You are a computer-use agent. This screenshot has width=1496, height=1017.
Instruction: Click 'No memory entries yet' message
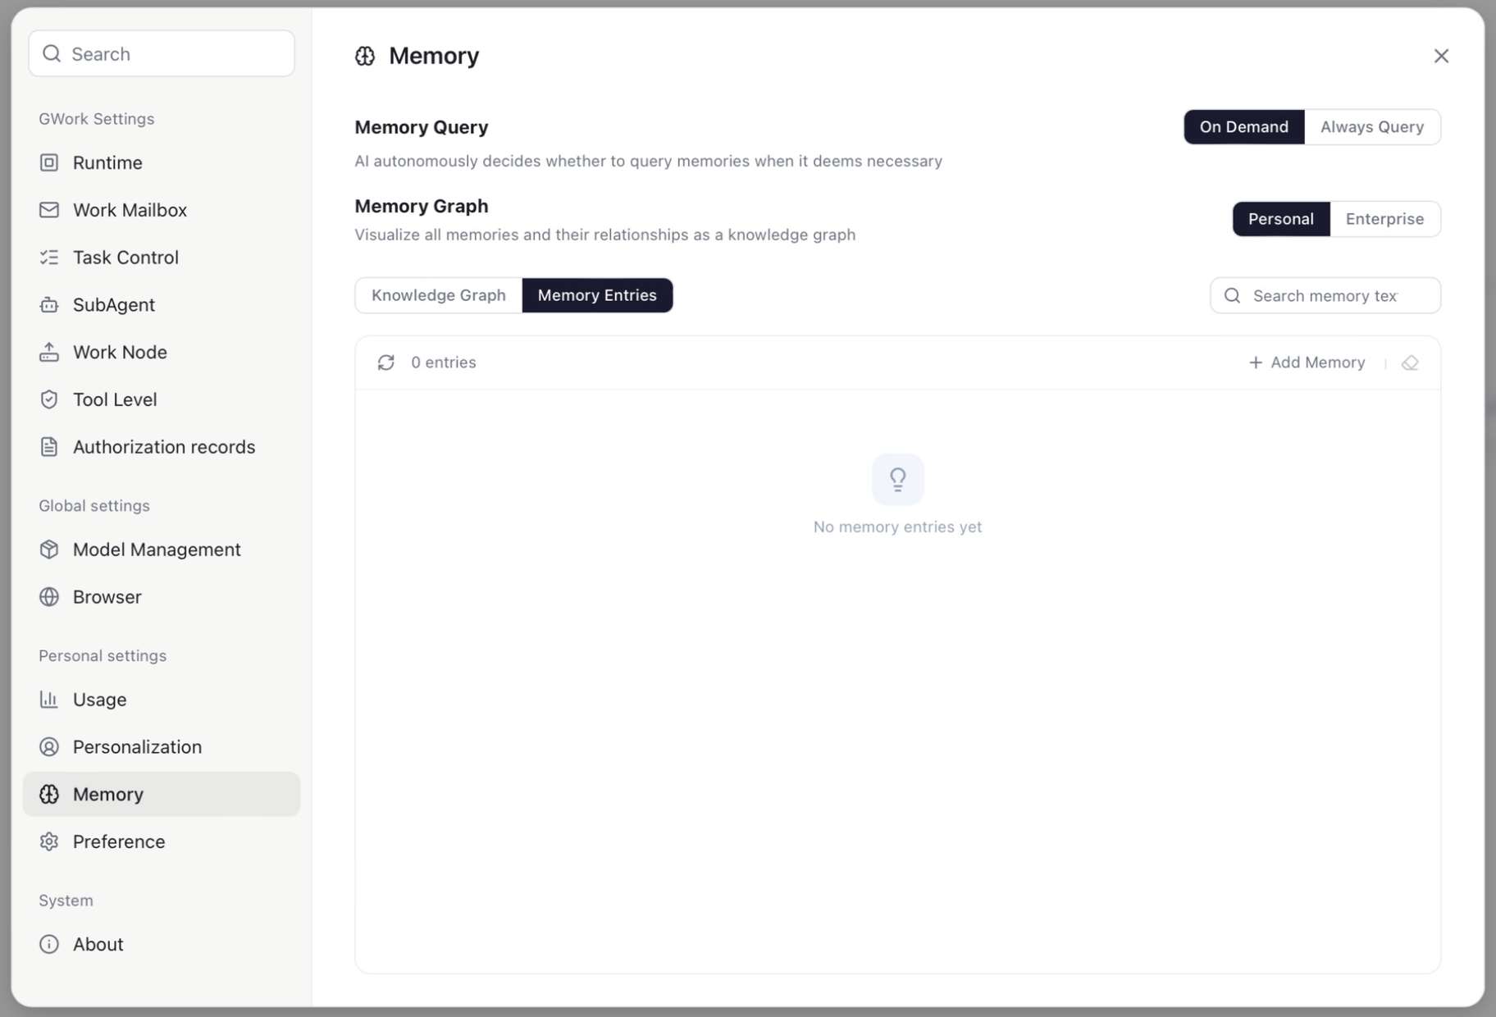point(897,527)
